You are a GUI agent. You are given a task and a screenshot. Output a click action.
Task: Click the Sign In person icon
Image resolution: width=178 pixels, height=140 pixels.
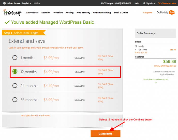144,3
